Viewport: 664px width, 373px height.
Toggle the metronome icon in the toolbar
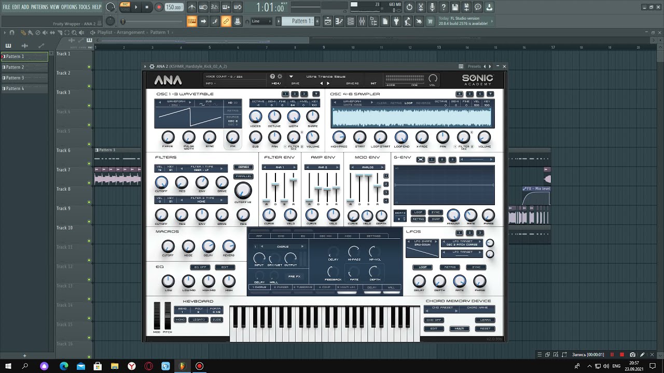tap(192, 7)
